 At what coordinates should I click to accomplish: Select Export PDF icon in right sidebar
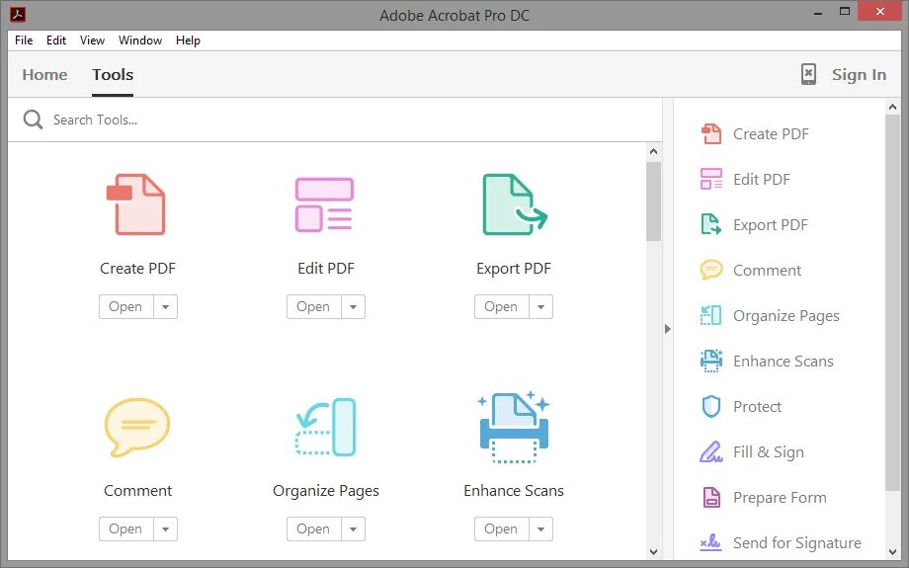click(711, 224)
